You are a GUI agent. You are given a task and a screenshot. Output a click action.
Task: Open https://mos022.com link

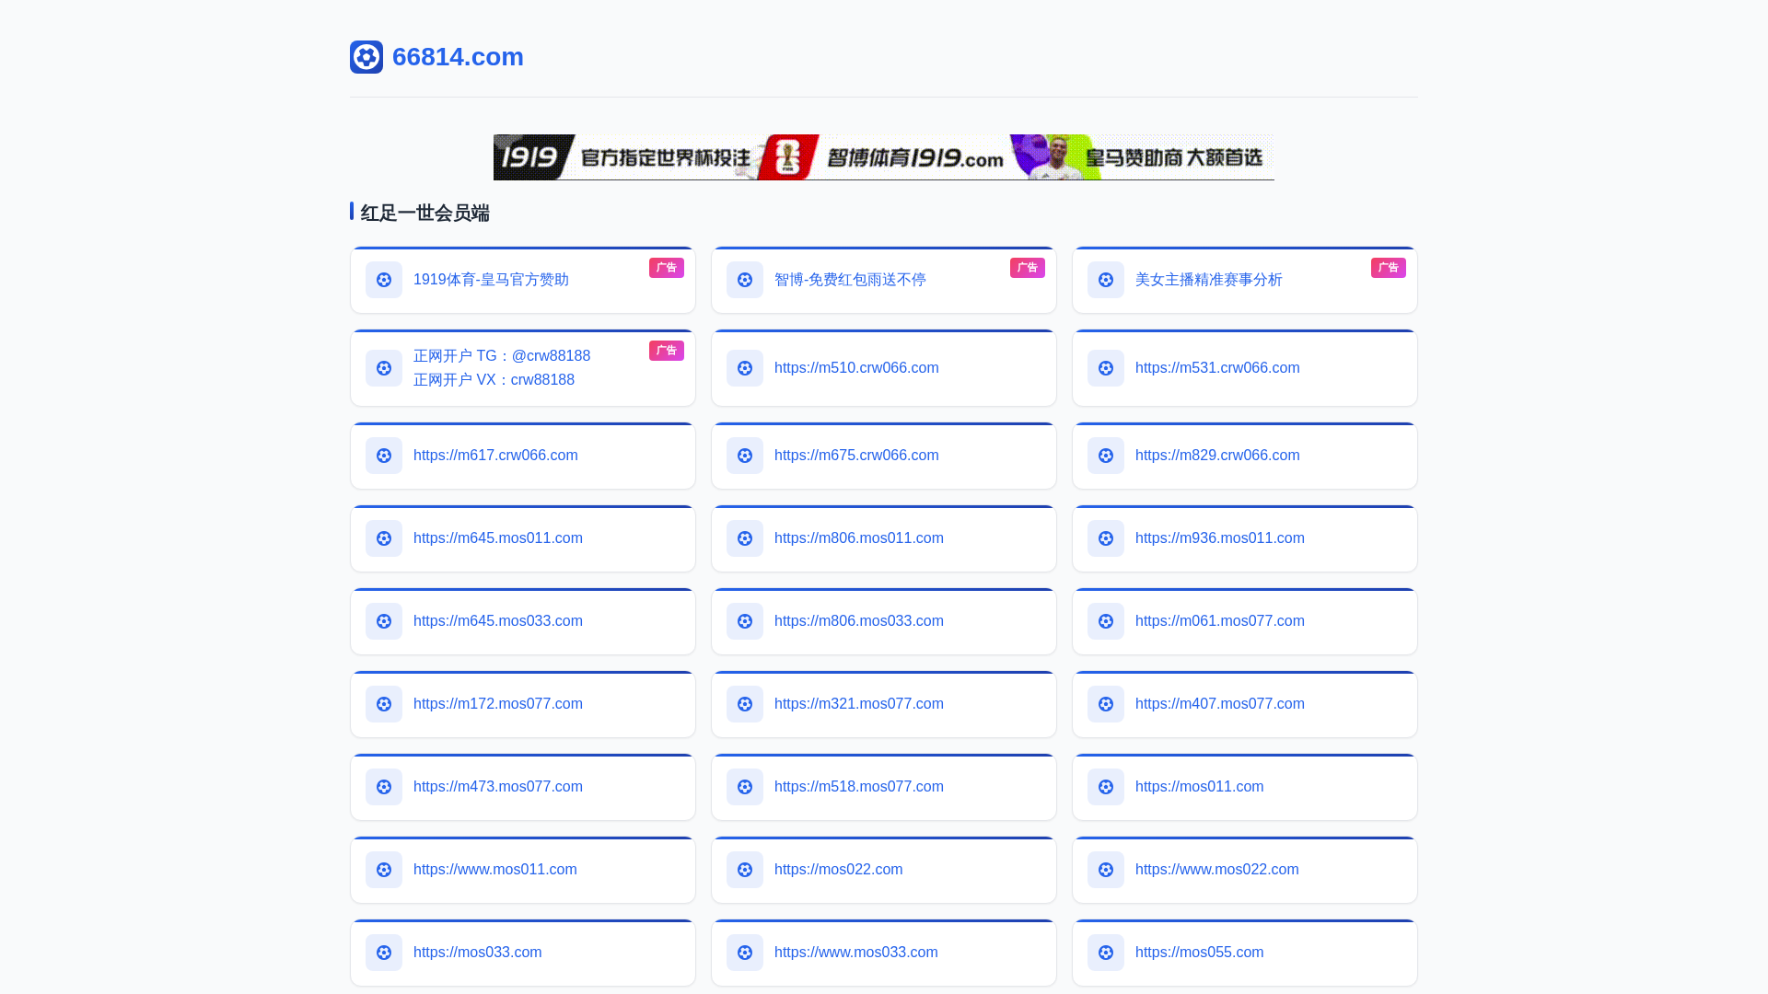click(x=839, y=870)
